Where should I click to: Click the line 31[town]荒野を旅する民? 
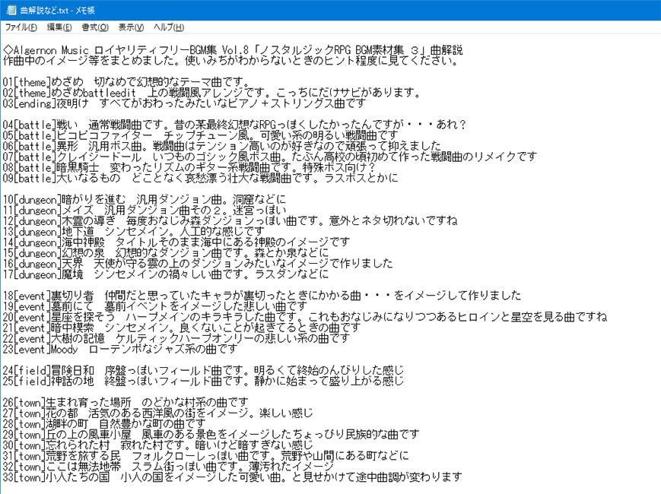pyautogui.click(x=205, y=456)
